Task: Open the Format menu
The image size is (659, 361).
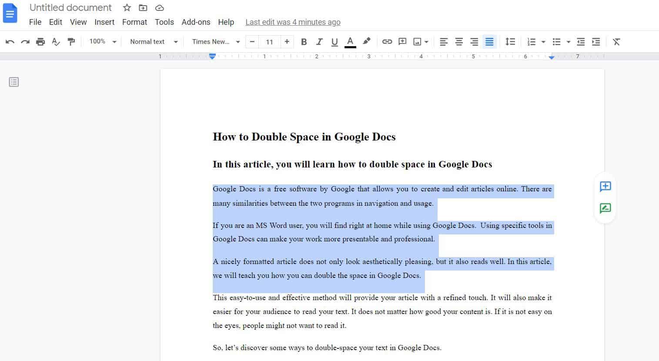Action: [134, 22]
